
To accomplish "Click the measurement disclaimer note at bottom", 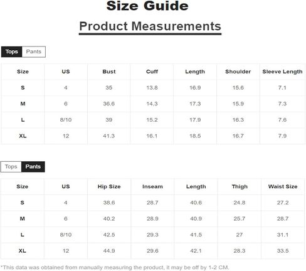I will pos(115,267).
